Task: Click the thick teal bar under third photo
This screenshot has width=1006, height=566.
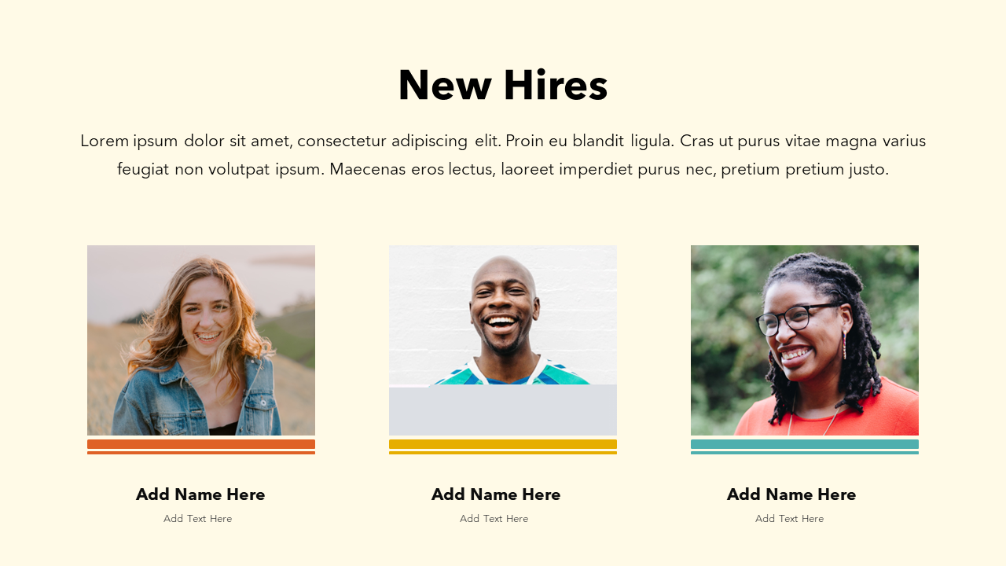Action: coord(805,444)
